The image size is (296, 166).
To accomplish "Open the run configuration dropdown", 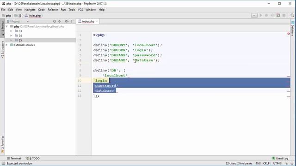I will tap(254, 15).
